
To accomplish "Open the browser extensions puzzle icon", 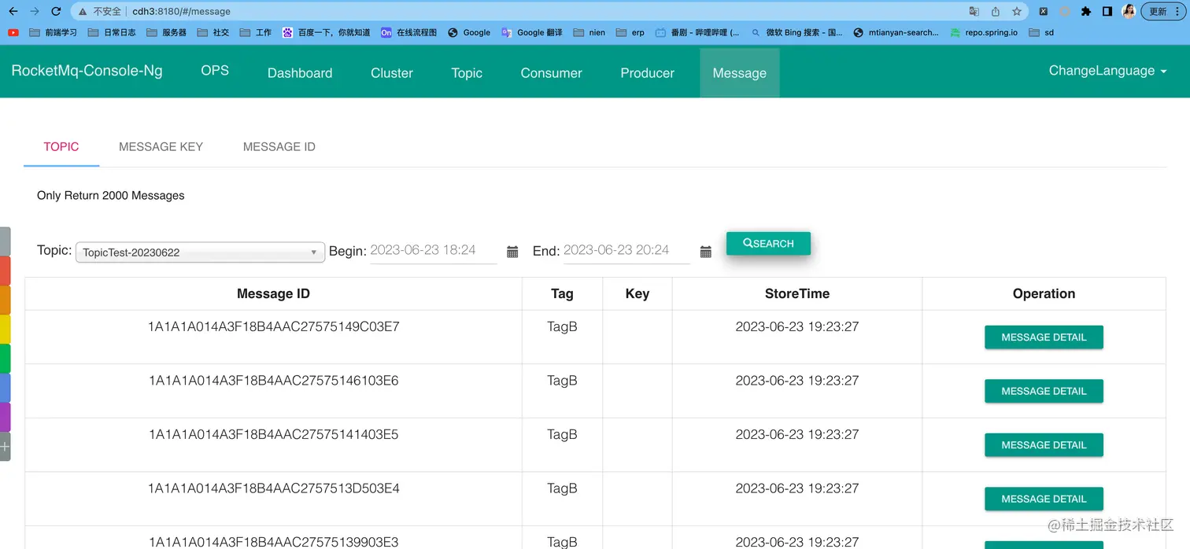I will (x=1086, y=12).
